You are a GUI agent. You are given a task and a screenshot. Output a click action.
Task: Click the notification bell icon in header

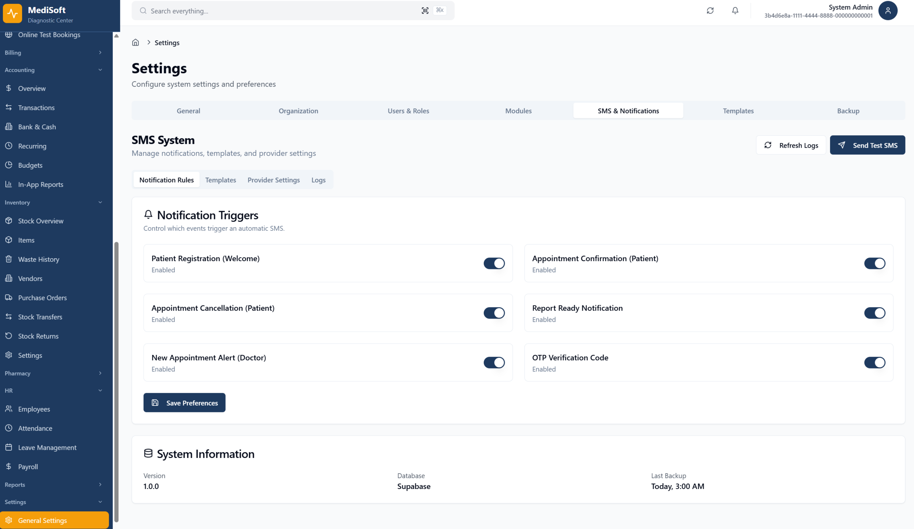735,10
